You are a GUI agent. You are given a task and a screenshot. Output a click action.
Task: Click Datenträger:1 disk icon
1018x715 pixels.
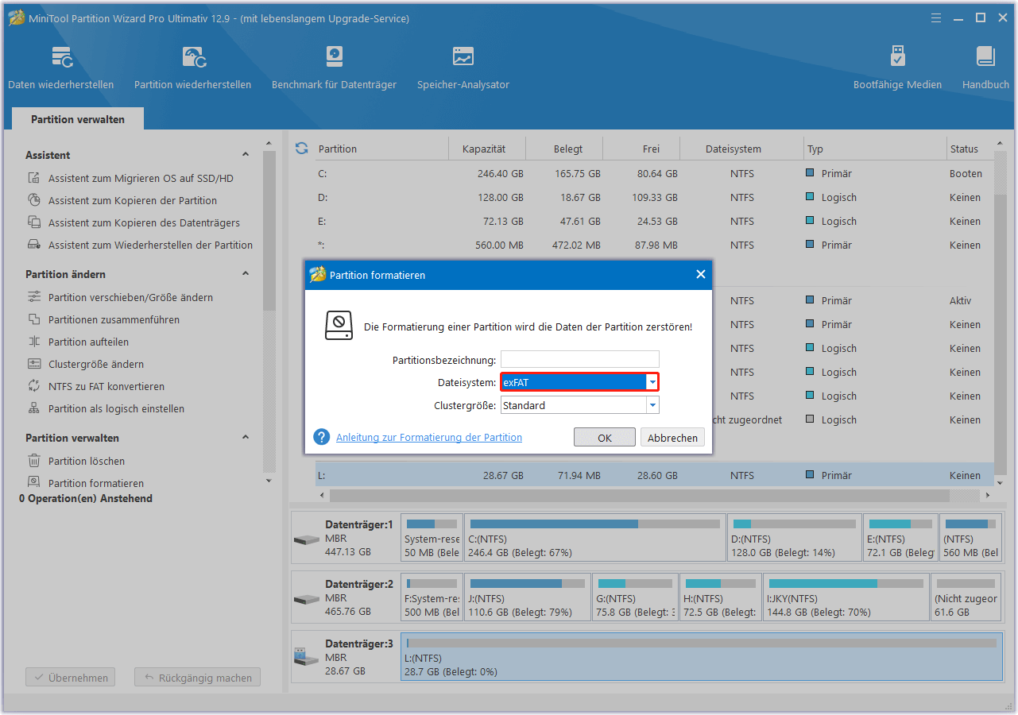click(306, 540)
